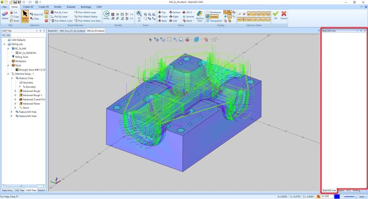Viewport: 368px width, 199px height.
Task: Switch to Back view
Action: tap(163, 21)
